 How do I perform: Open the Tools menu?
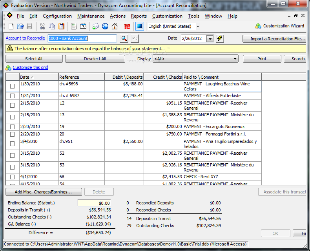point(193,16)
